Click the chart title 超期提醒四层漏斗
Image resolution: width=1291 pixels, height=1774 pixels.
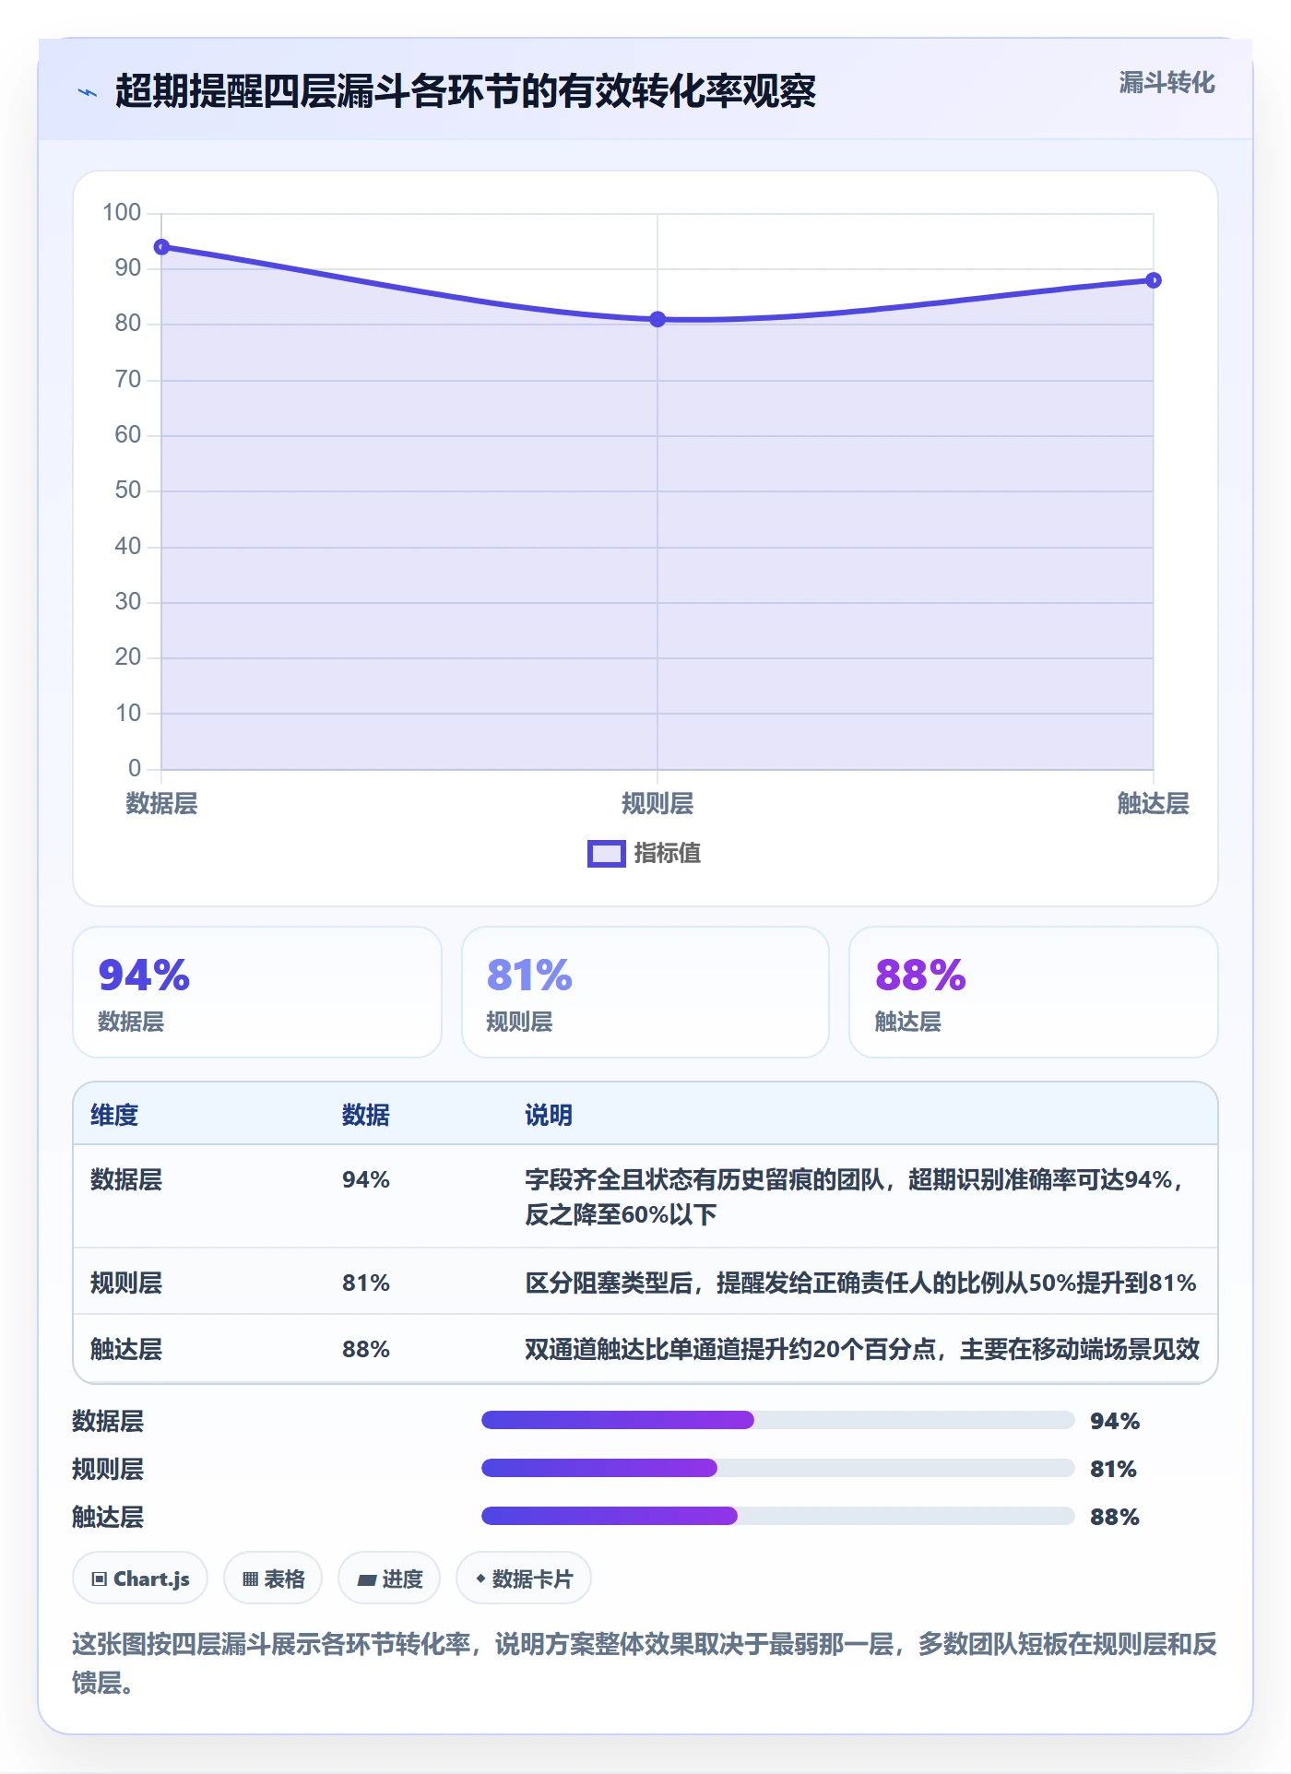click(466, 91)
